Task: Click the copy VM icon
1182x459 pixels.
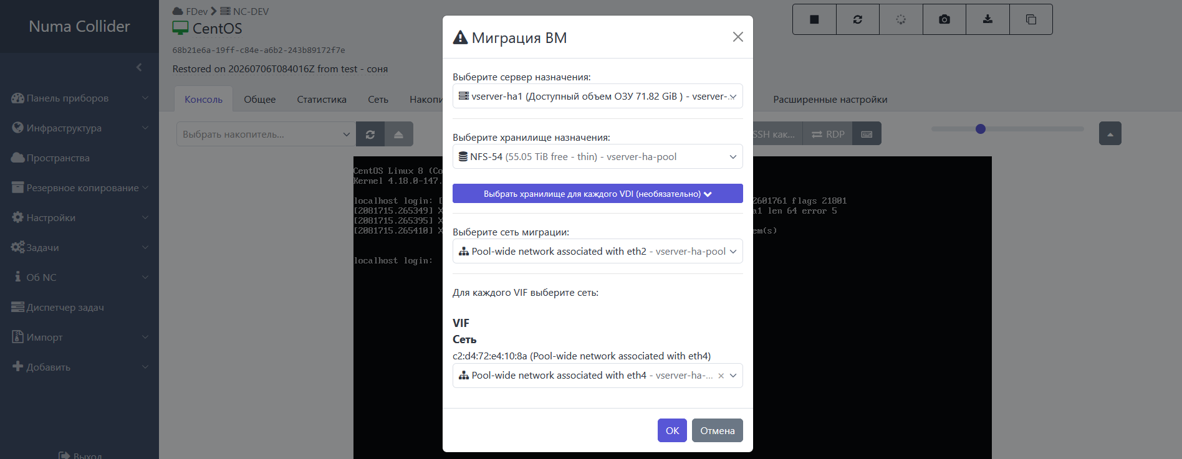Action: click(x=1031, y=19)
